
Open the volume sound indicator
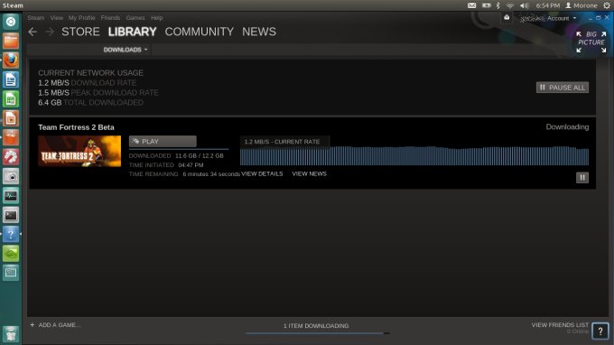click(524, 5)
